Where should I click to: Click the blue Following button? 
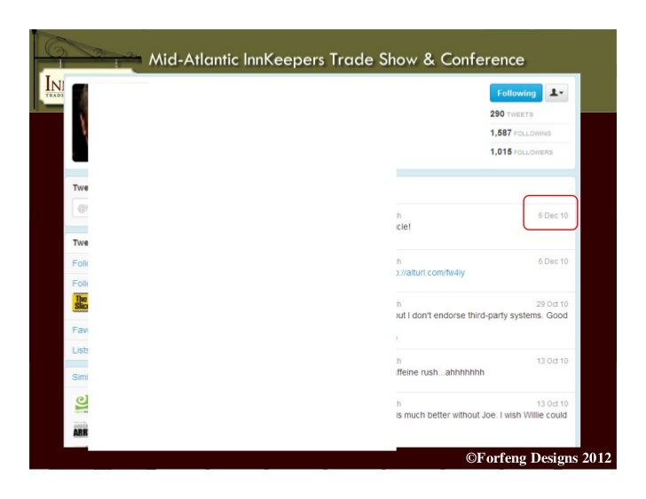(x=516, y=93)
